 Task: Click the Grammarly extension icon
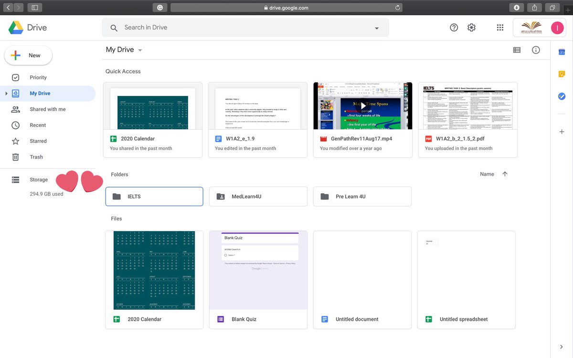click(x=160, y=8)
